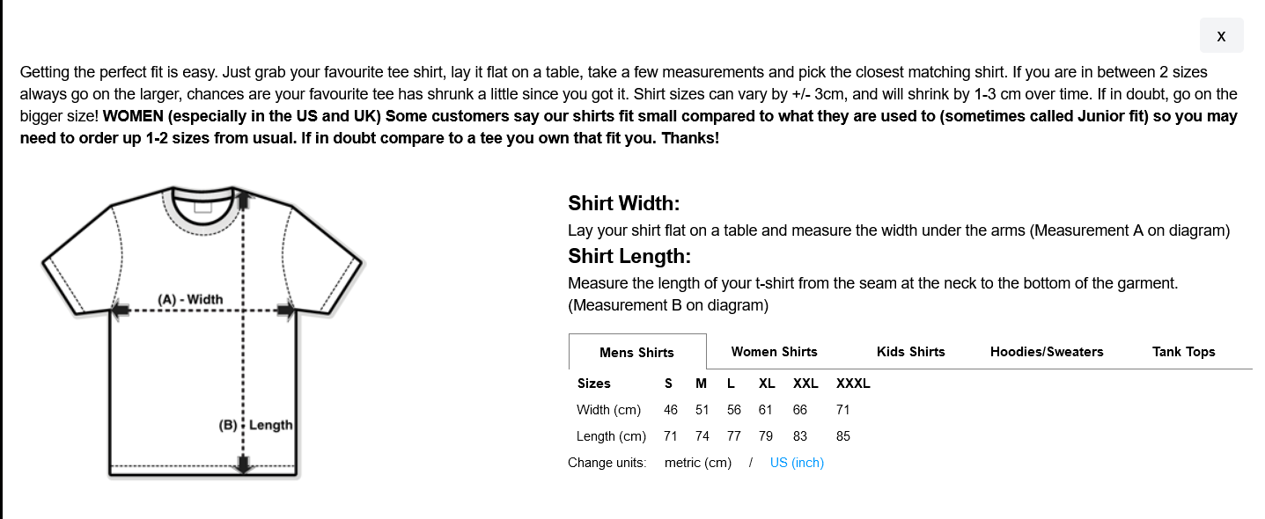Click the Sizes row label
The image size is (1265, 519).
[593, 383]
